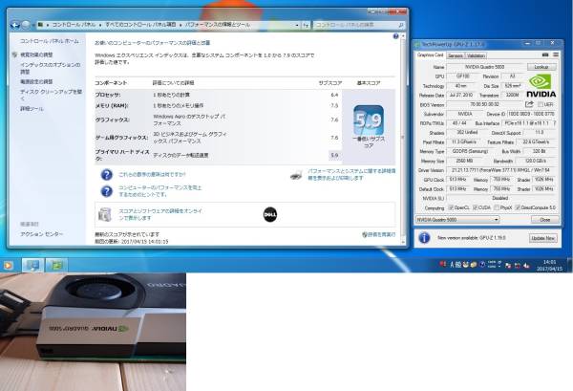Click the BIOS export share icon in GPU-Z

pyautogui.click(x=529, y=104)
